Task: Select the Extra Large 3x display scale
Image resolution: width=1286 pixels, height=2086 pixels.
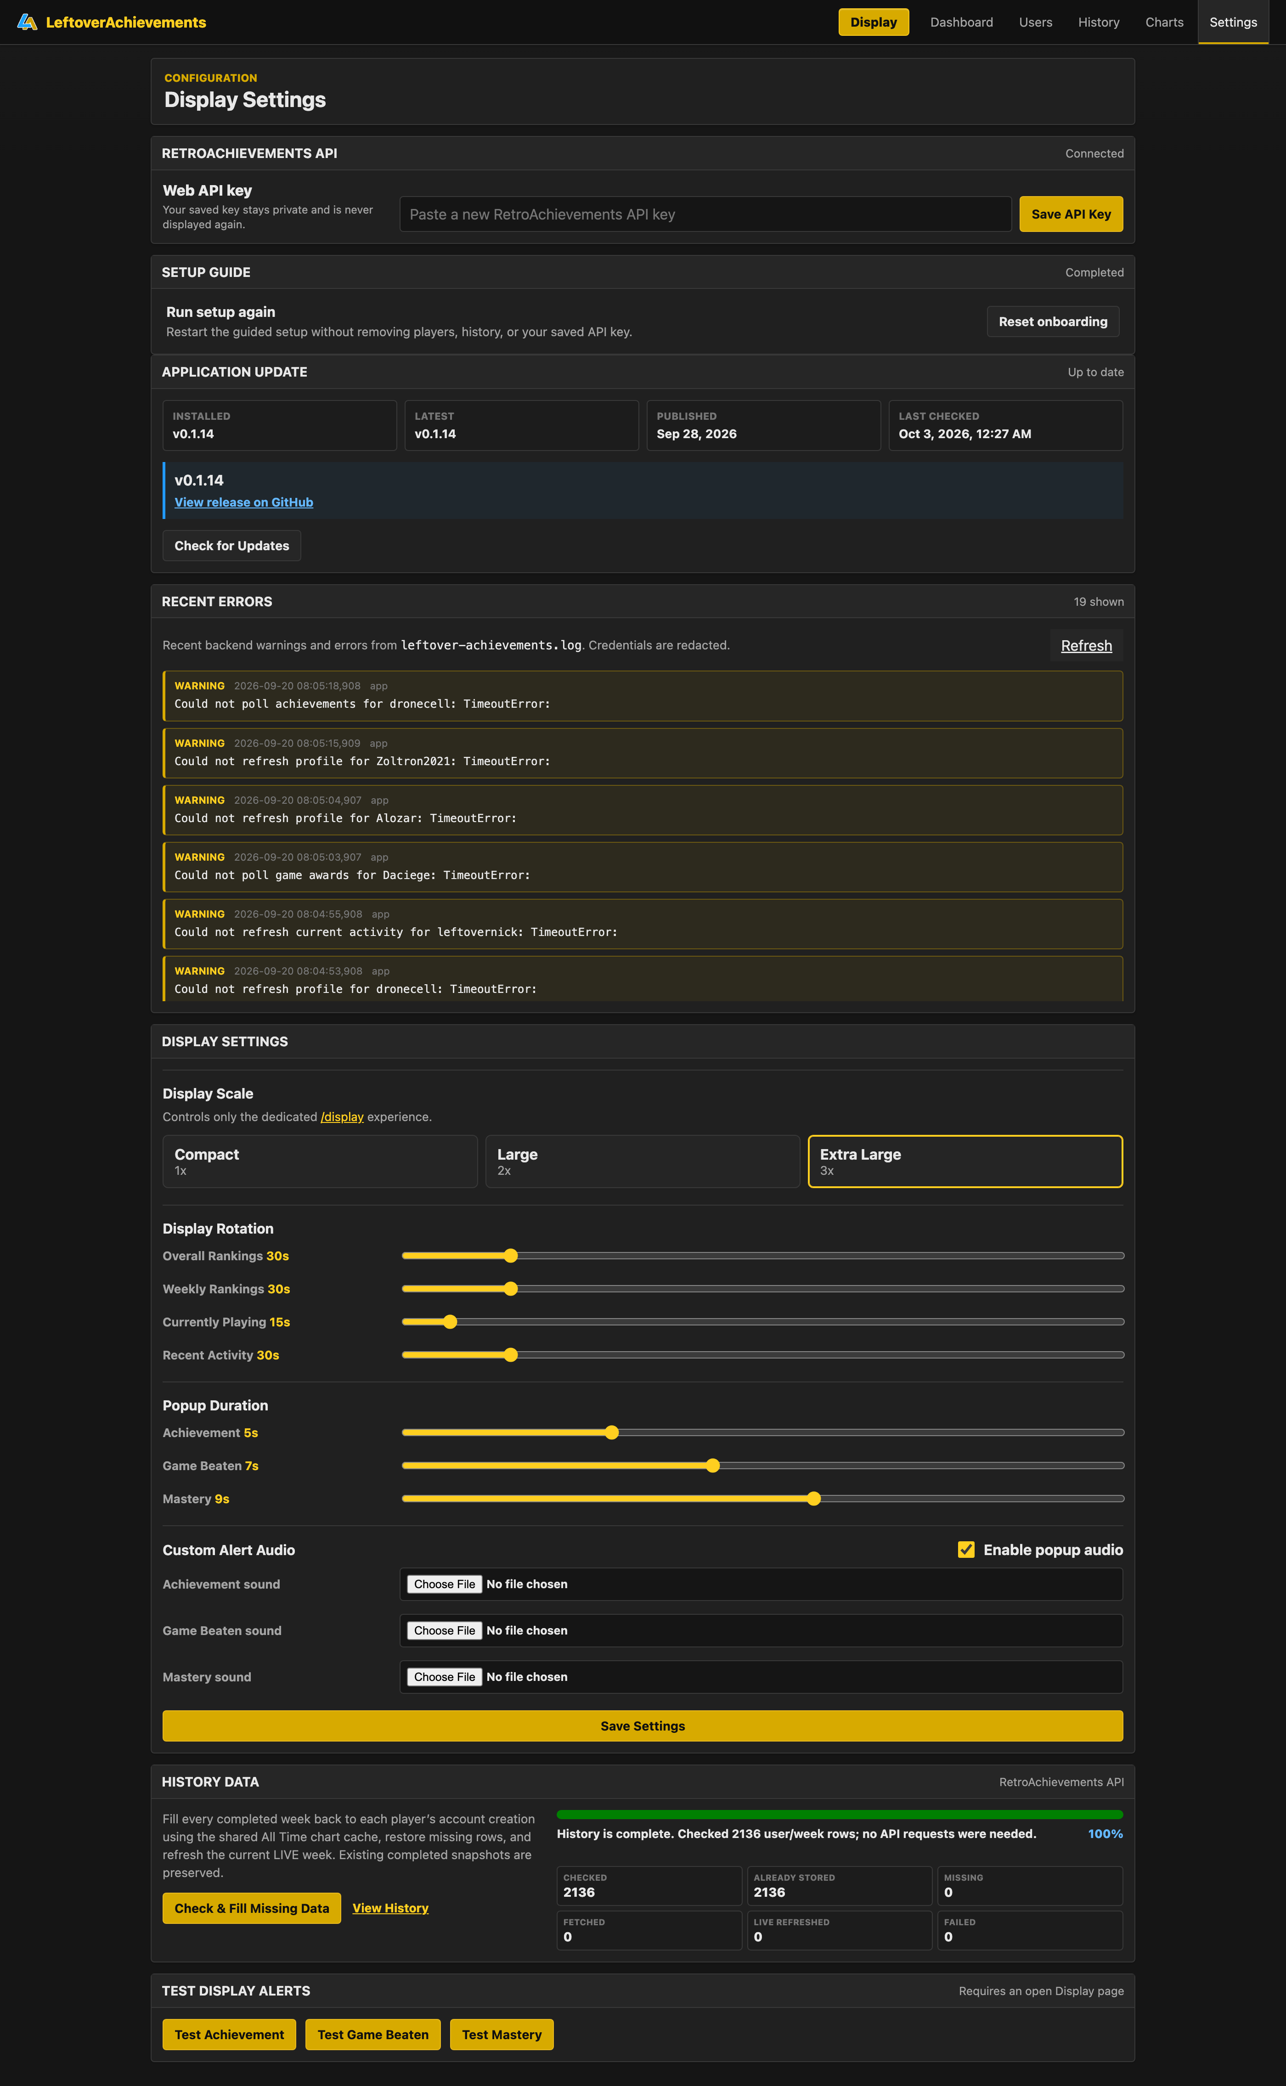Action: click(964, 1161)
